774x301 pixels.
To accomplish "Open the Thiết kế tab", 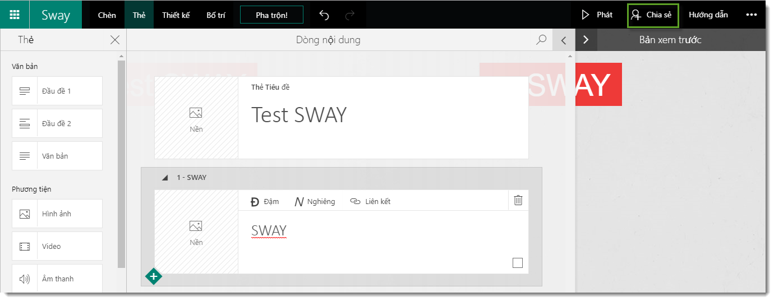I will click(176, 15).
